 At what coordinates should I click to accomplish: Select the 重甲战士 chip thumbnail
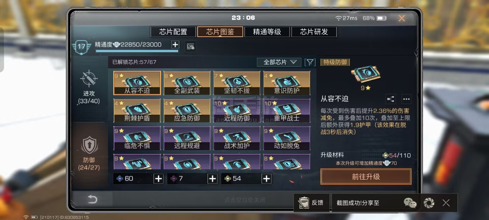(287, 111)
